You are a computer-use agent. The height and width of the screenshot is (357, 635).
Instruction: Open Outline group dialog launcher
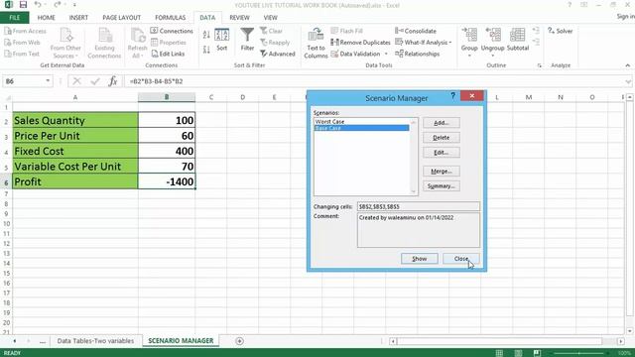(x=539, y=65)
